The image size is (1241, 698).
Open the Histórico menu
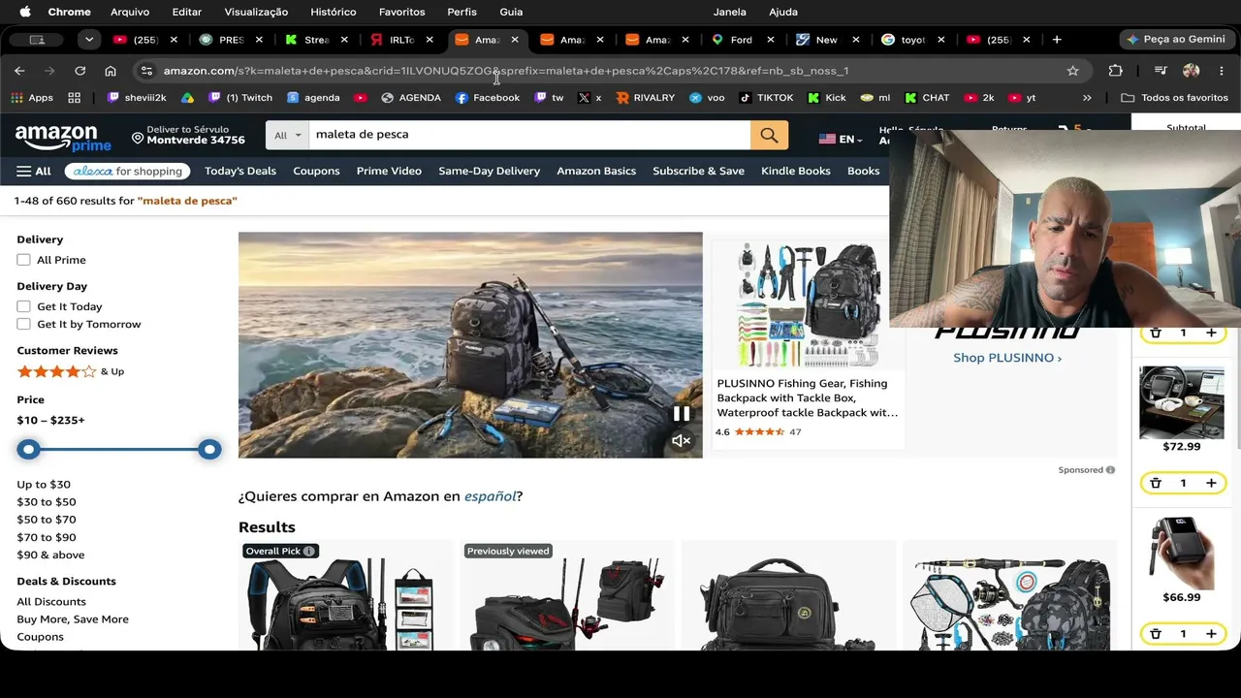click(333, 12)
